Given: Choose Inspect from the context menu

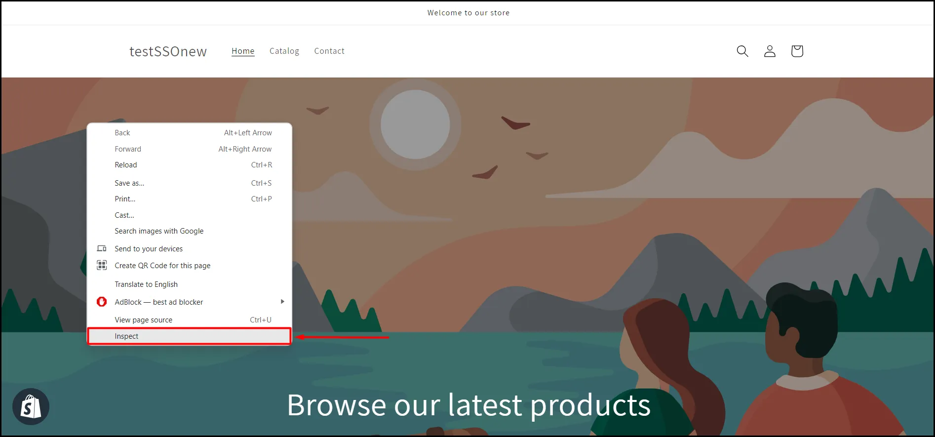Looking at the screenshot, I should (x=190, y=336).
